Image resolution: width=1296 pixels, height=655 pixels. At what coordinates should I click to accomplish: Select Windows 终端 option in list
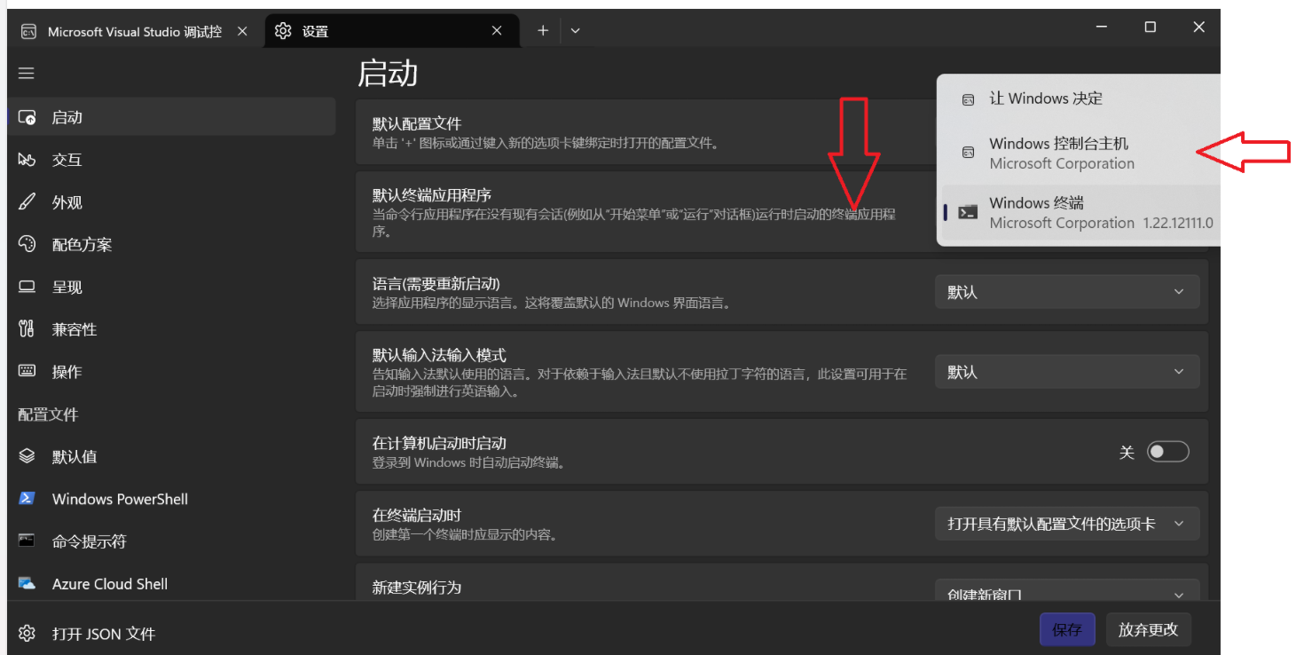[1080, 213]
